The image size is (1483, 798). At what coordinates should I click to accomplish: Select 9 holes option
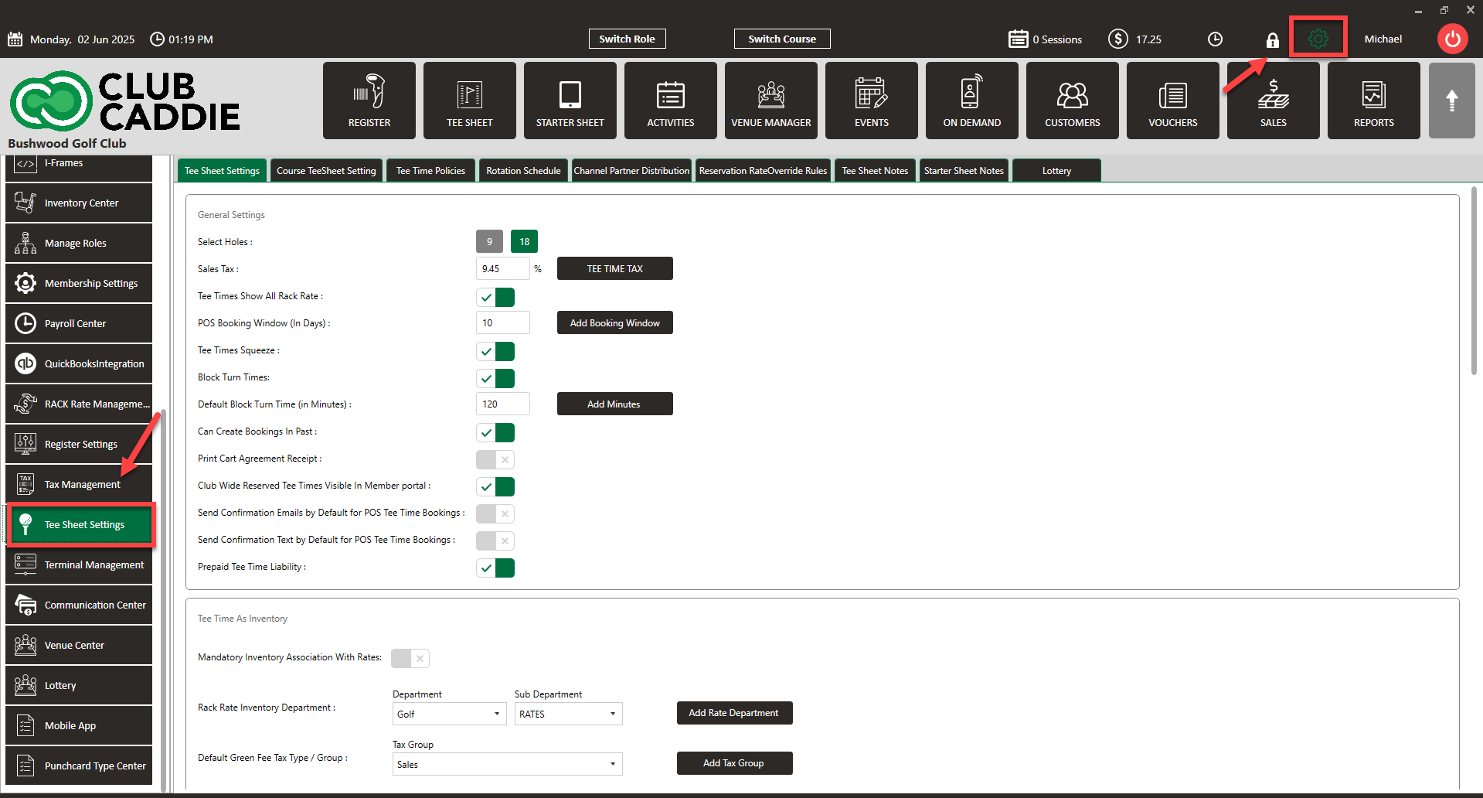click(x=489, y=241)
